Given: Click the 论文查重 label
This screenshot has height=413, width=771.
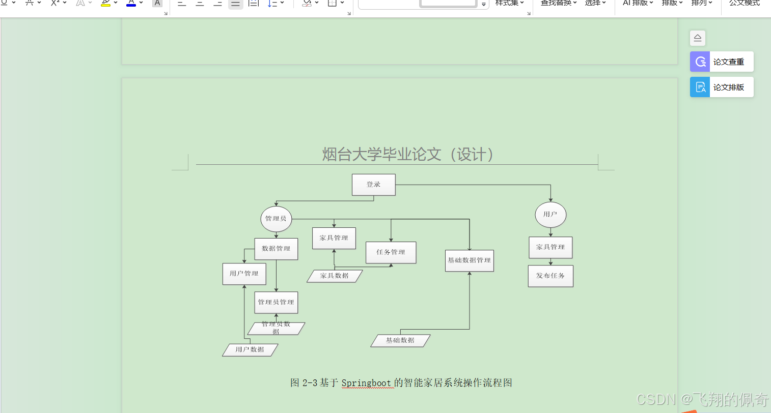Looking at the screenshot, I should pos(729,62).
